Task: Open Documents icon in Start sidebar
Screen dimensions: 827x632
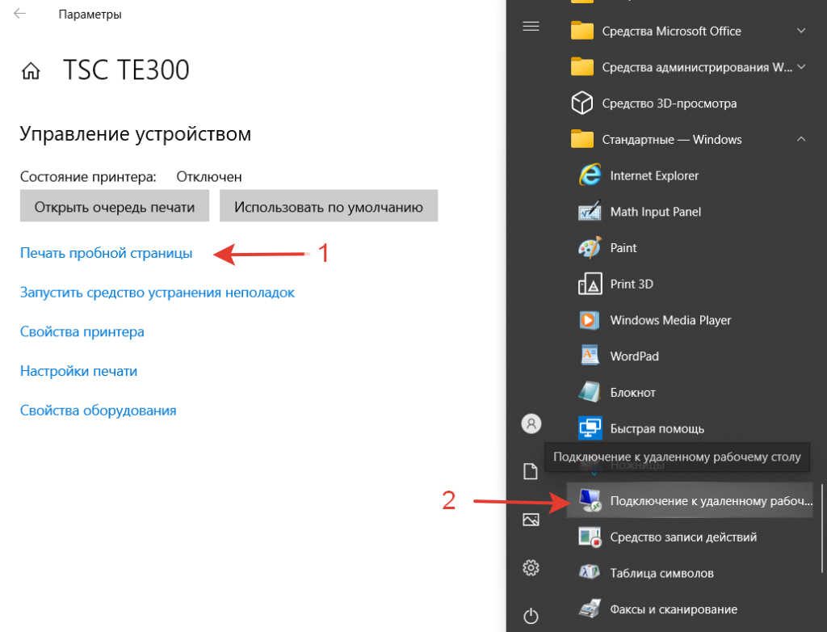Action: 531,471
